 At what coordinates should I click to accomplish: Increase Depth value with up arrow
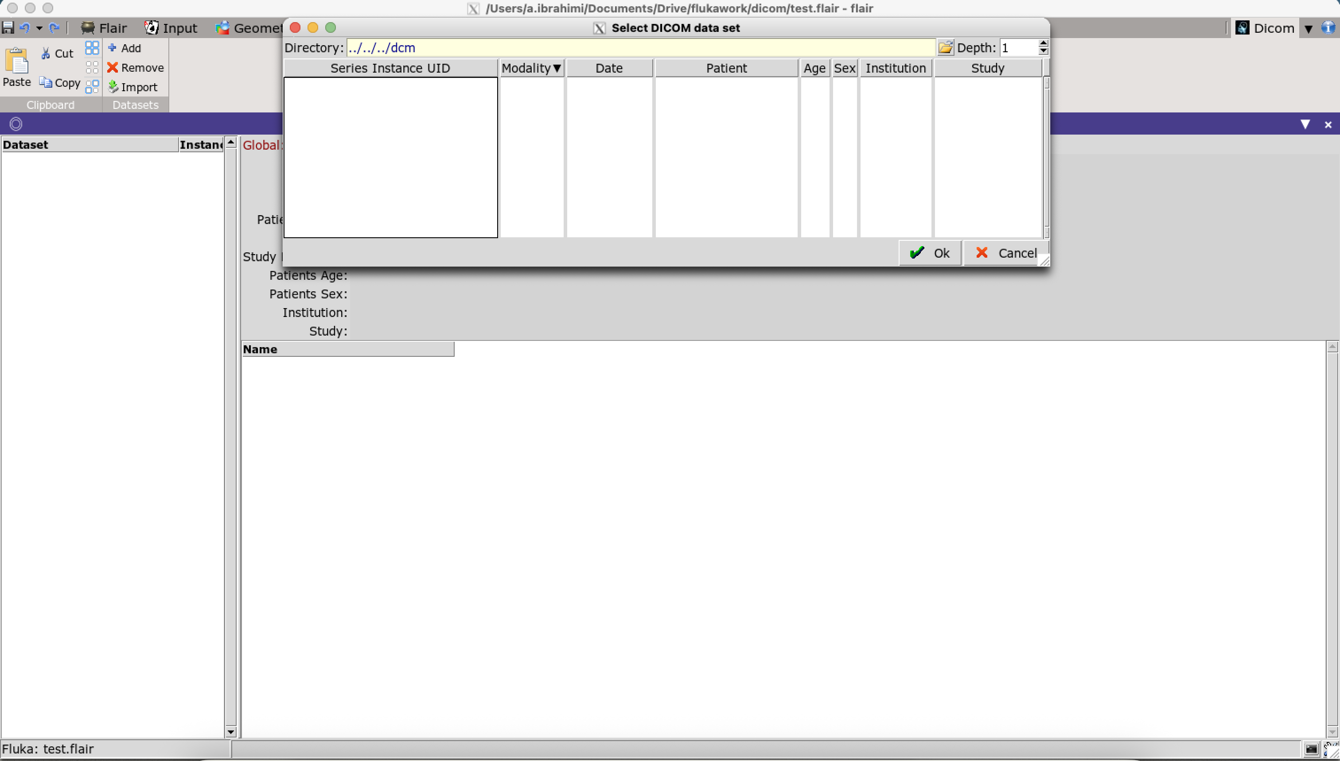click(x=1043, y=43)
